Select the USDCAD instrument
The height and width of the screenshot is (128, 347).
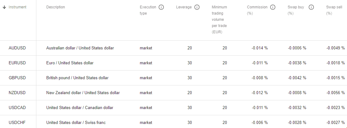(17, 107)
